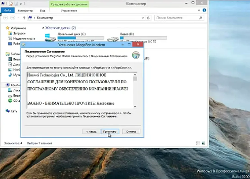Open the Файл tab in Explorer
Viewport: 250px width, 179px height.
pyautogui.click(x=7, y=10)
